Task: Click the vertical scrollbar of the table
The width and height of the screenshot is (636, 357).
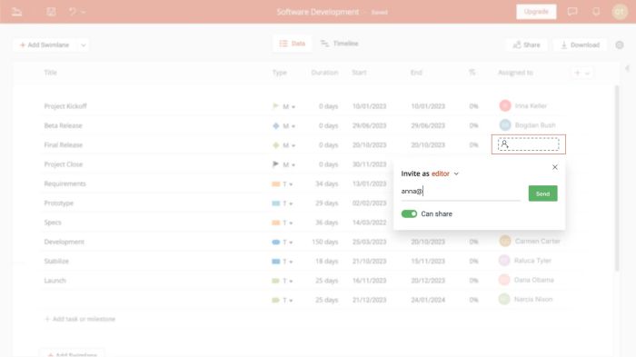Action: (617, 178)
